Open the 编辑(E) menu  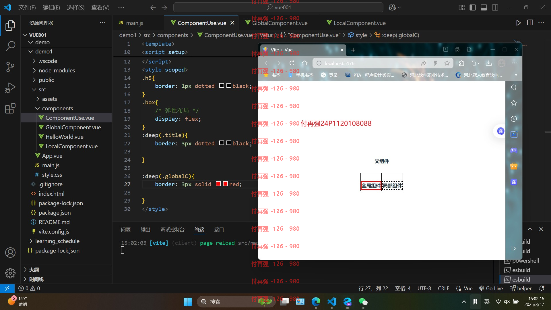click(51, 7)
